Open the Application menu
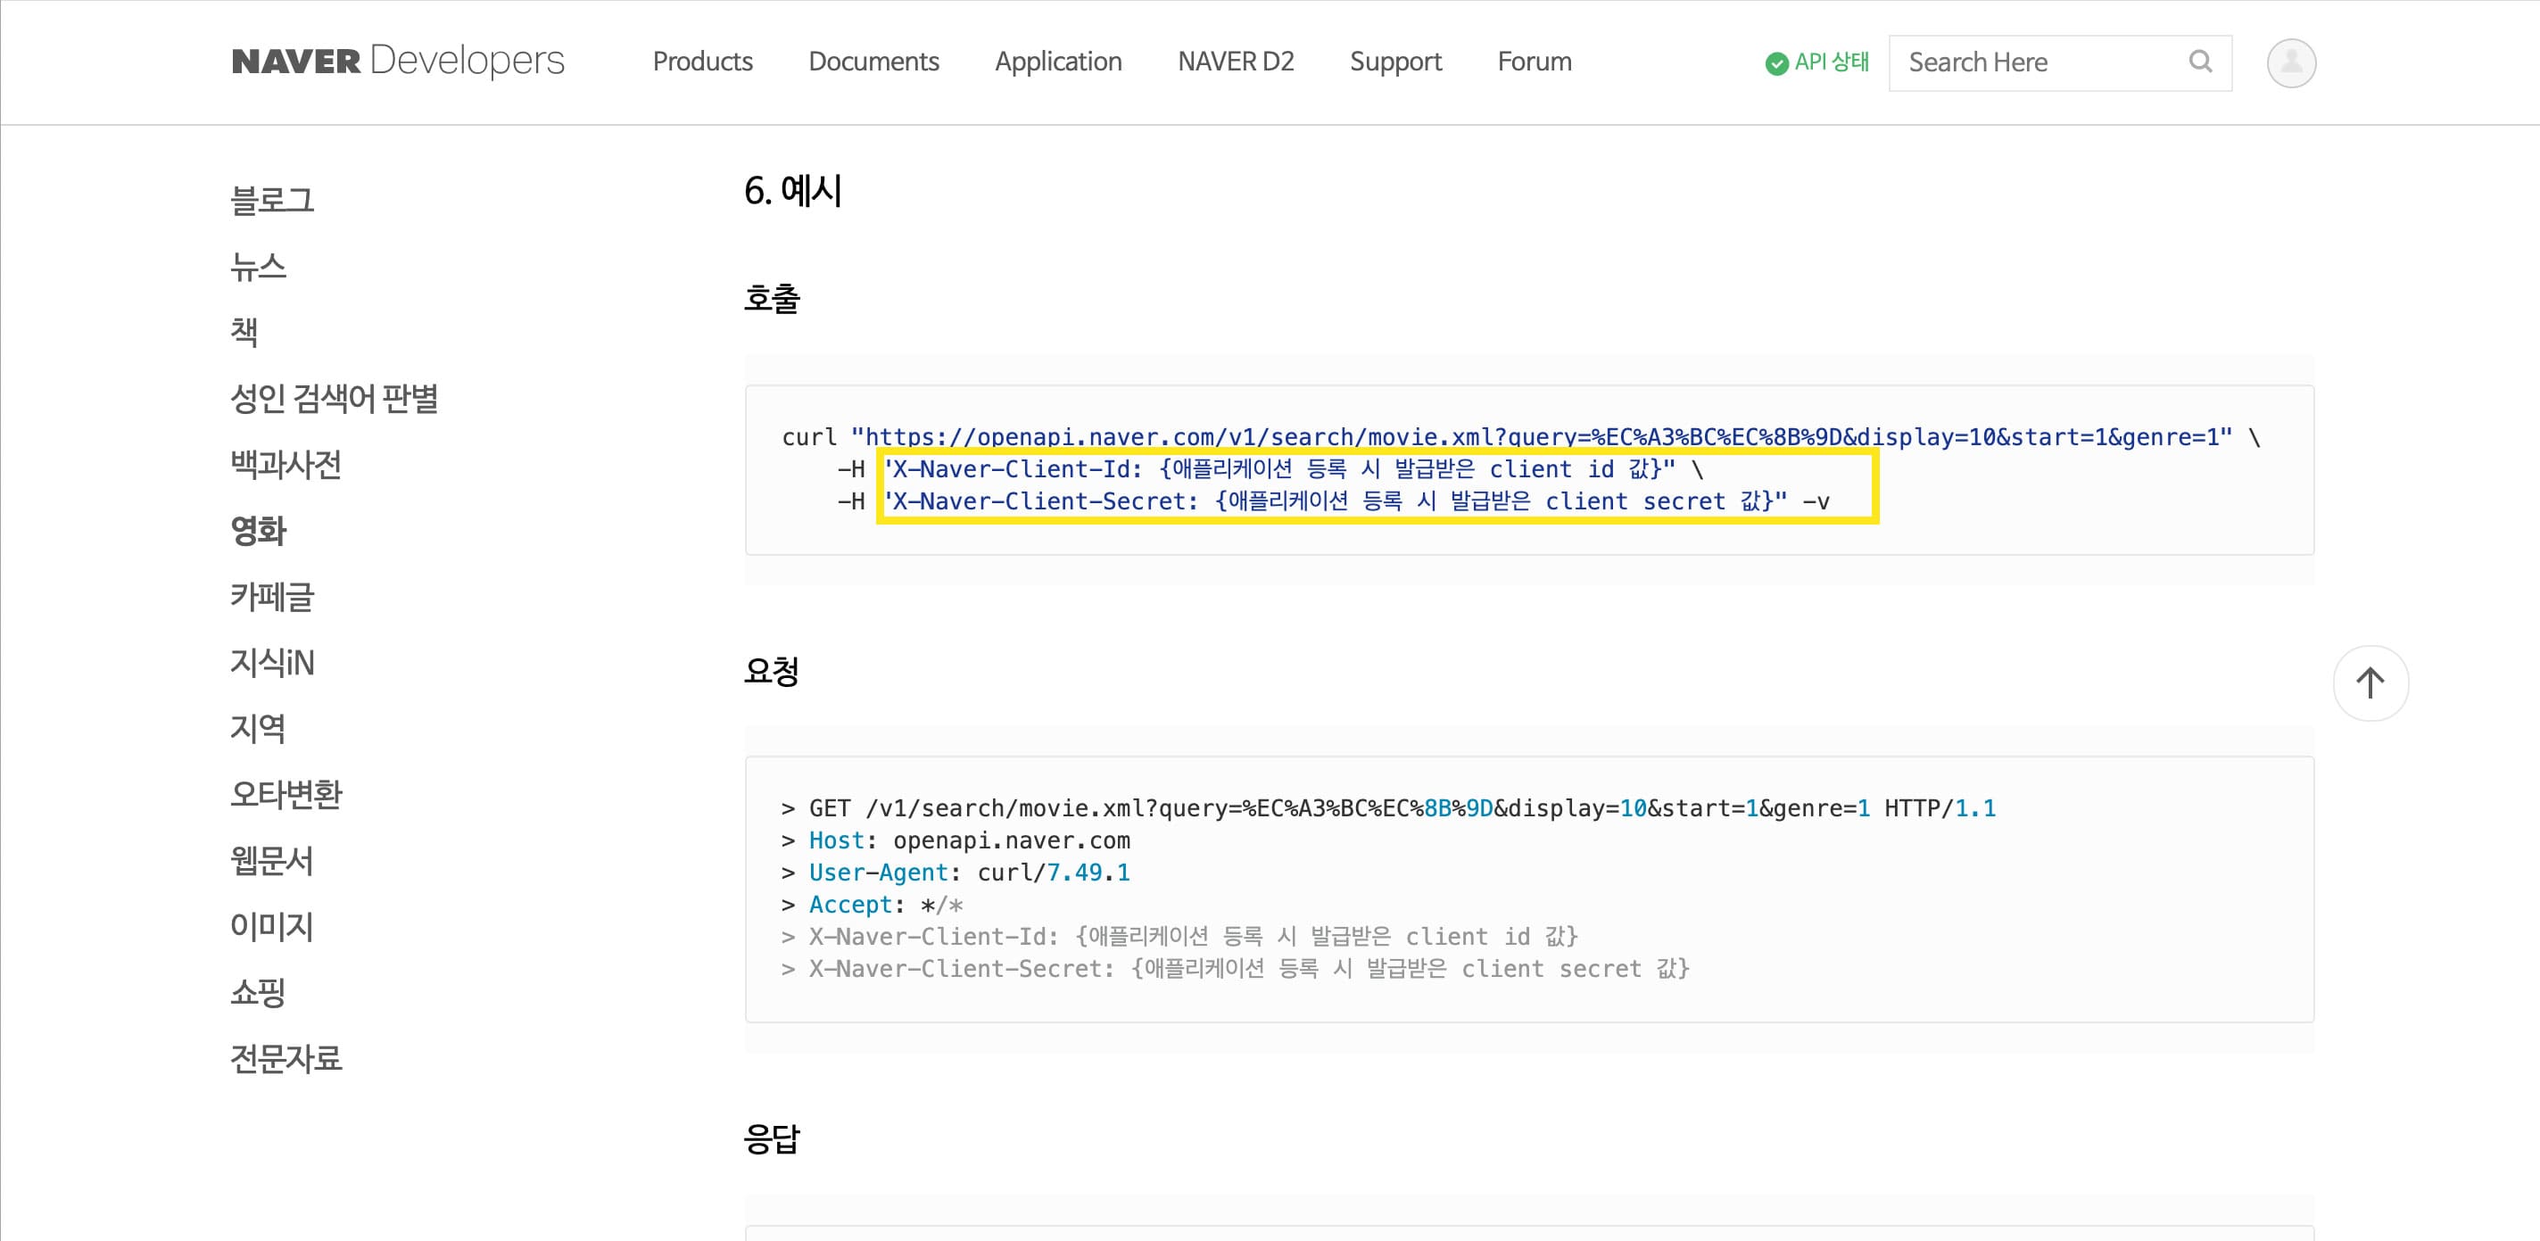The width and height of the screenshot is (2540, 1241). tap(1057, 62)
